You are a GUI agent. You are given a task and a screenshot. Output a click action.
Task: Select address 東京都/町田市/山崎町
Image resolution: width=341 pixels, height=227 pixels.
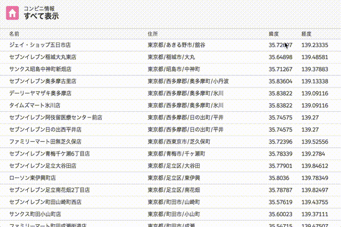click(174, 202)
